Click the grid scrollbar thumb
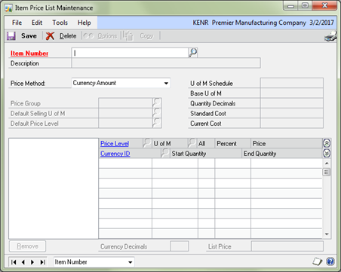Image resolution: width=341 pixels, height=272 pixels. [327, 172]
